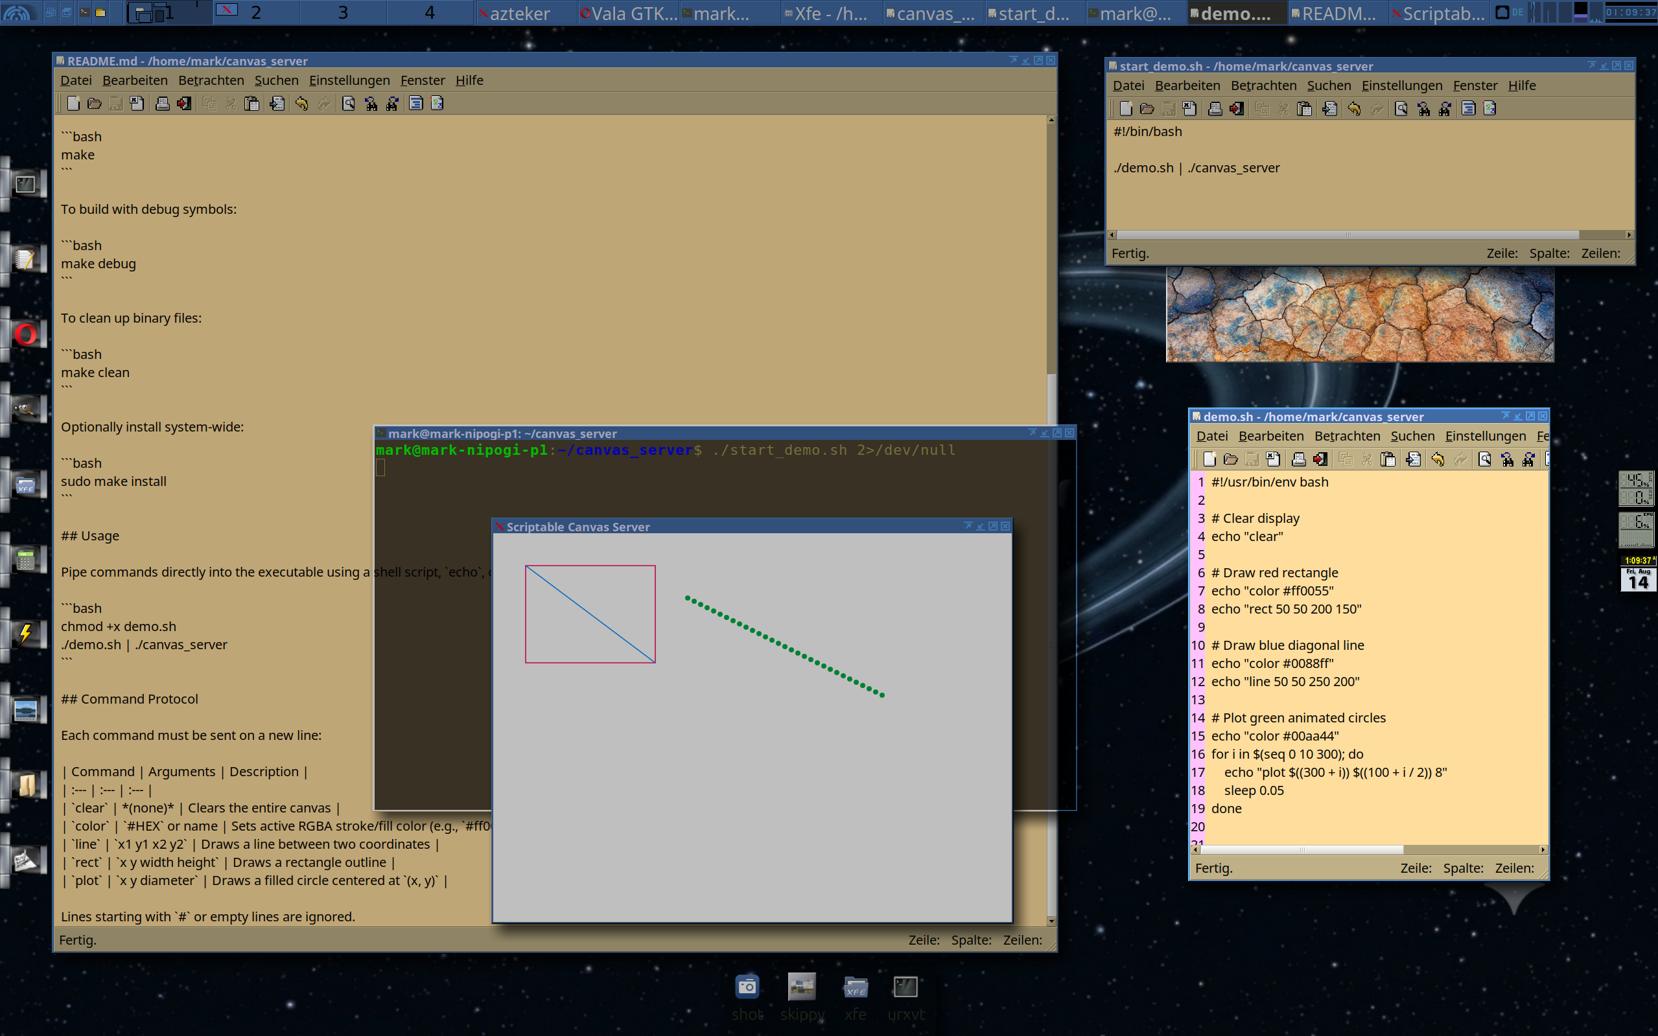Image resolution: width=1658 pixels, height=1036 pixels.
Task: Open Fenster menu in start_demo.sh window
Action: [x=1475, y=85]
